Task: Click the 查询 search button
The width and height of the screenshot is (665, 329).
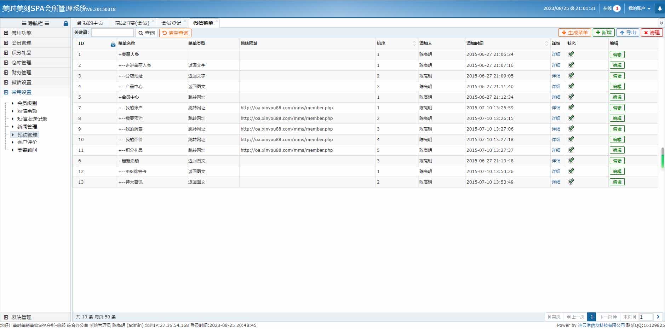Action: (x=147, y=33)
